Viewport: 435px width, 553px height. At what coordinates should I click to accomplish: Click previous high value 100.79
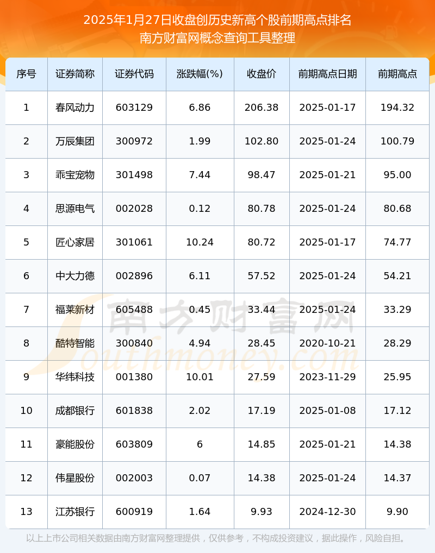point(397,141)
